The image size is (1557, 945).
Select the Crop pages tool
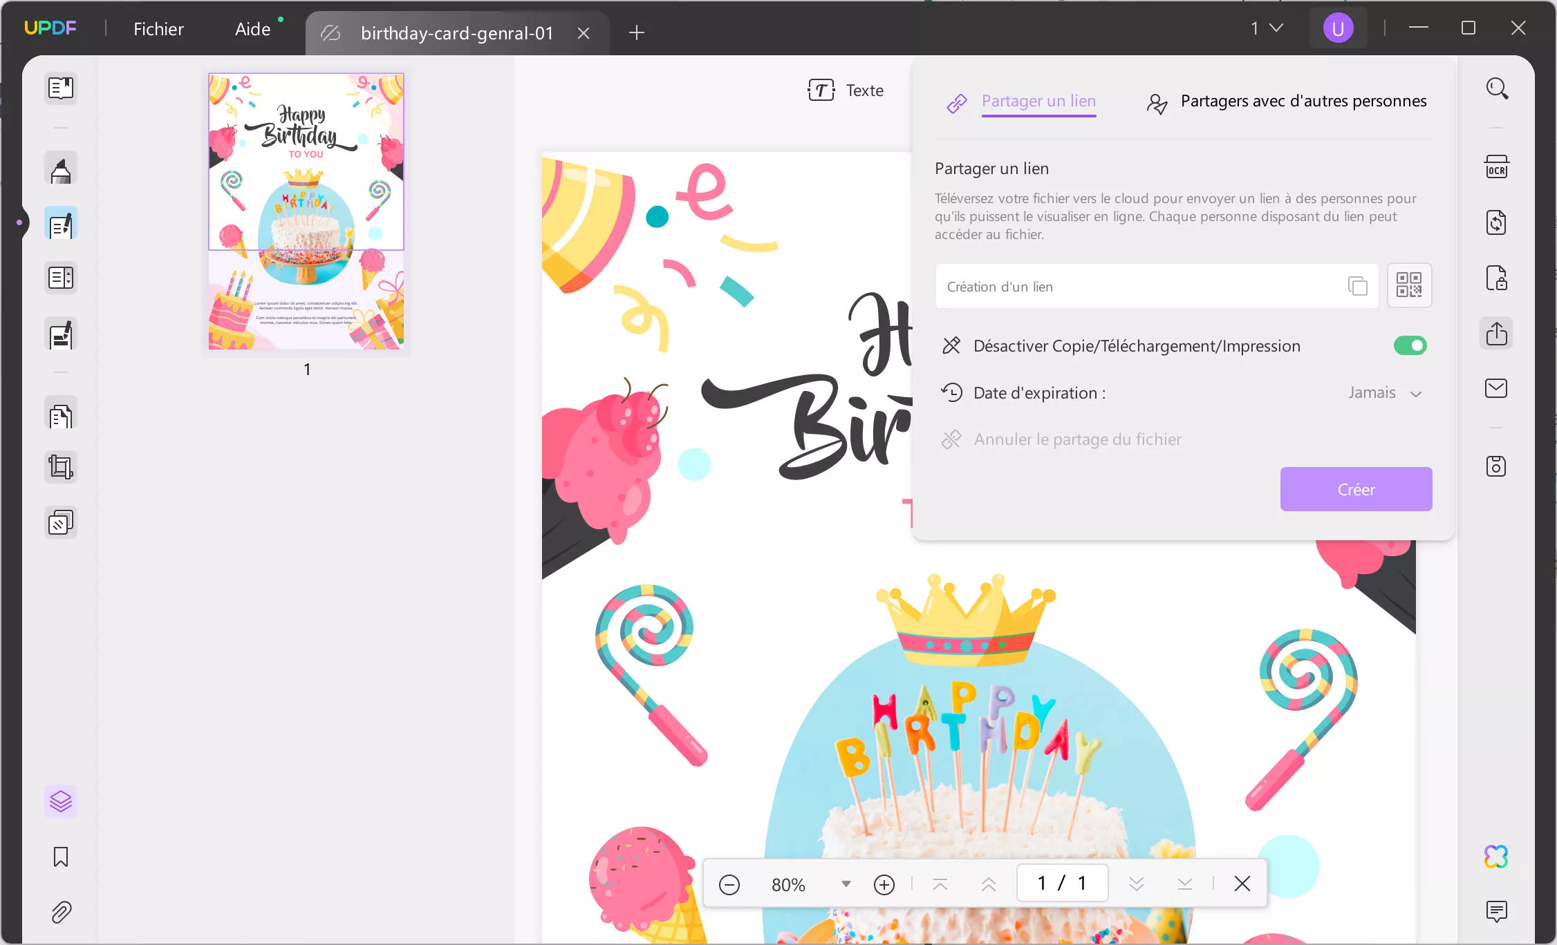click(x=61, y=468)
